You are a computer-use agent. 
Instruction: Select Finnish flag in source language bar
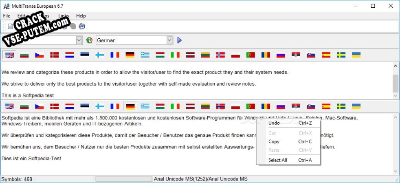[x=100, y=55]
